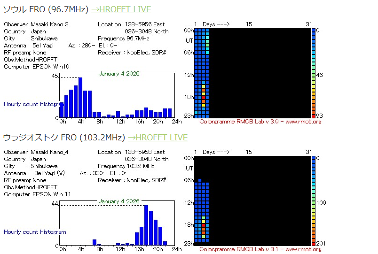
Task: Open HROFFT LIVE link for ソウル FRO
Action: click(121, 9)
